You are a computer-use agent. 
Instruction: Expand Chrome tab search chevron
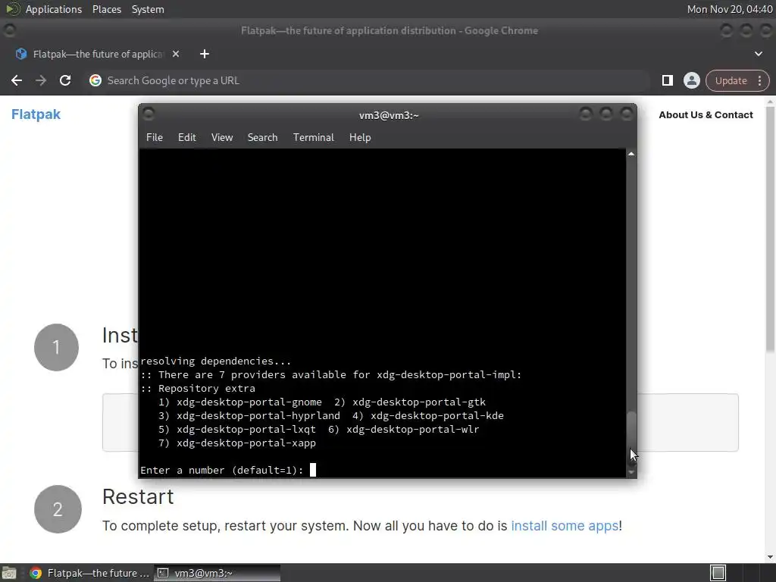758,54
